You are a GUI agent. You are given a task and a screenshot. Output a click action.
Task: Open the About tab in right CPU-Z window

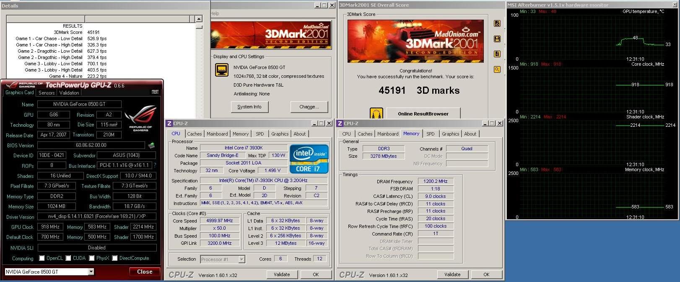click(x=470, y=134)
